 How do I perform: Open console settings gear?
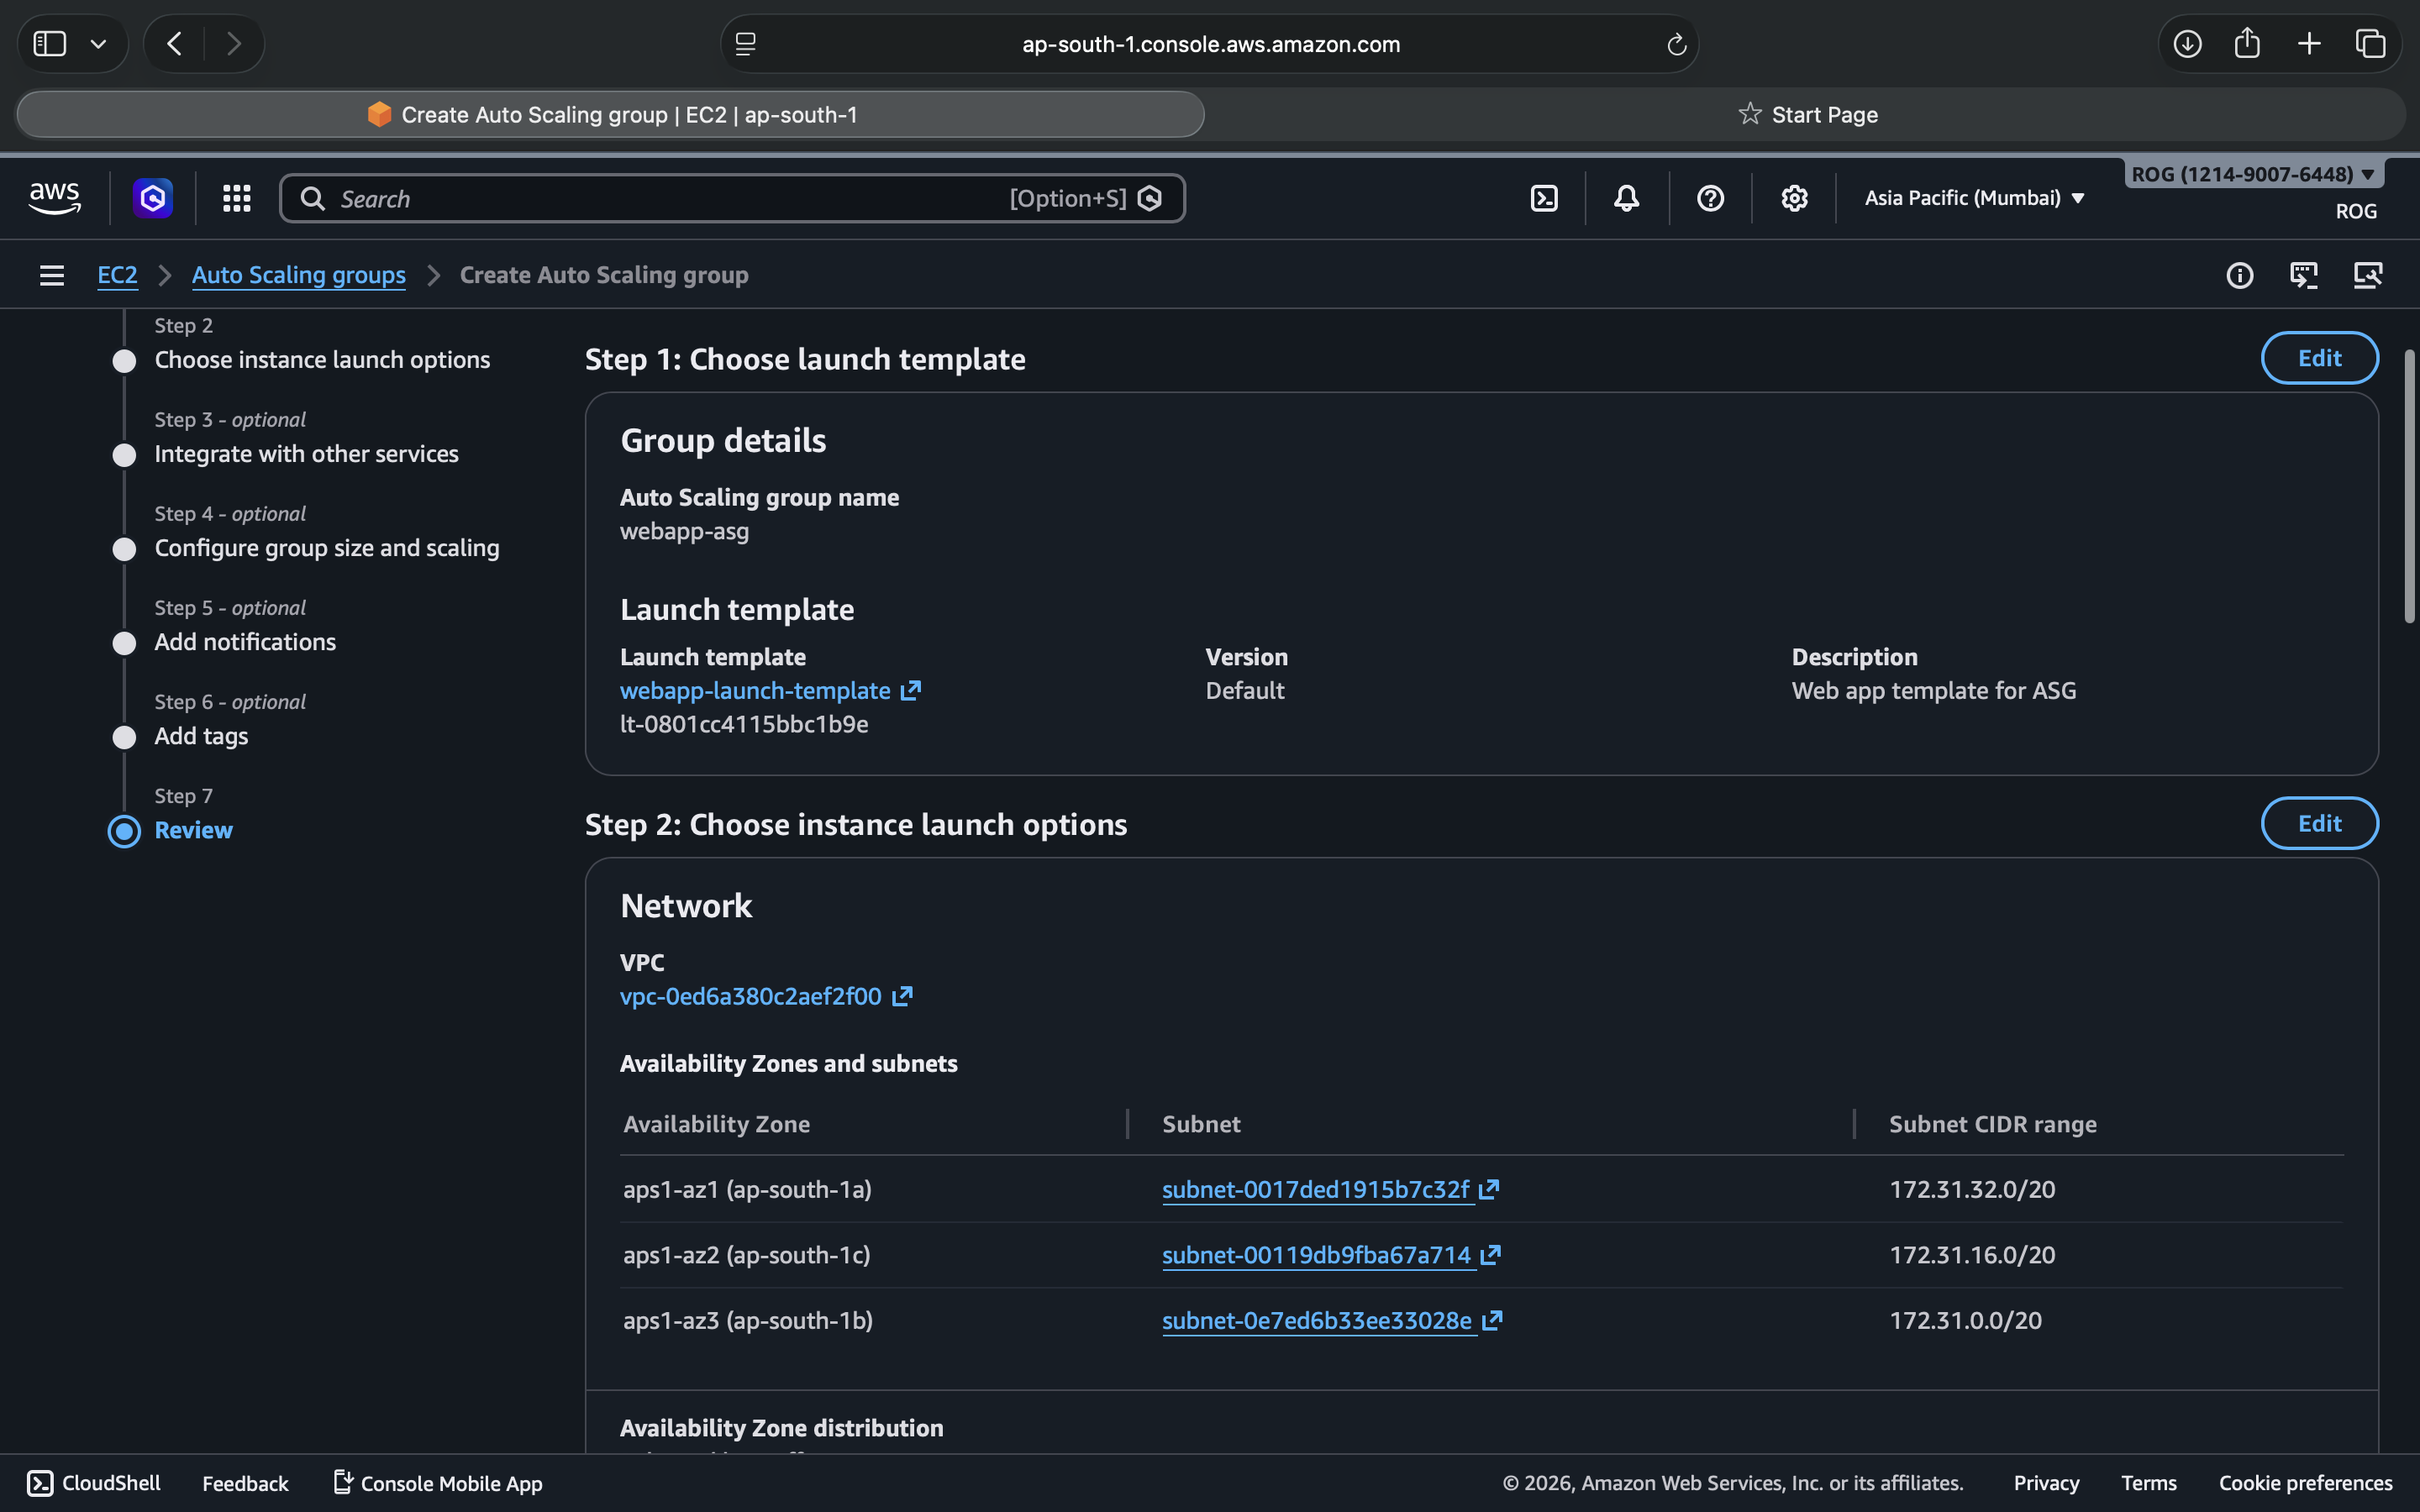1794,198
